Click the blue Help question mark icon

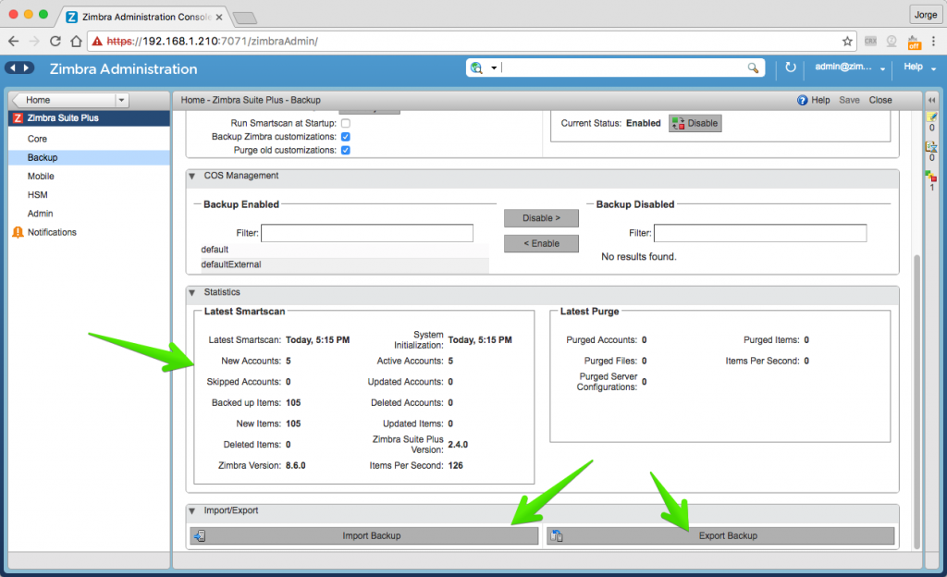[x=802, y=100]
